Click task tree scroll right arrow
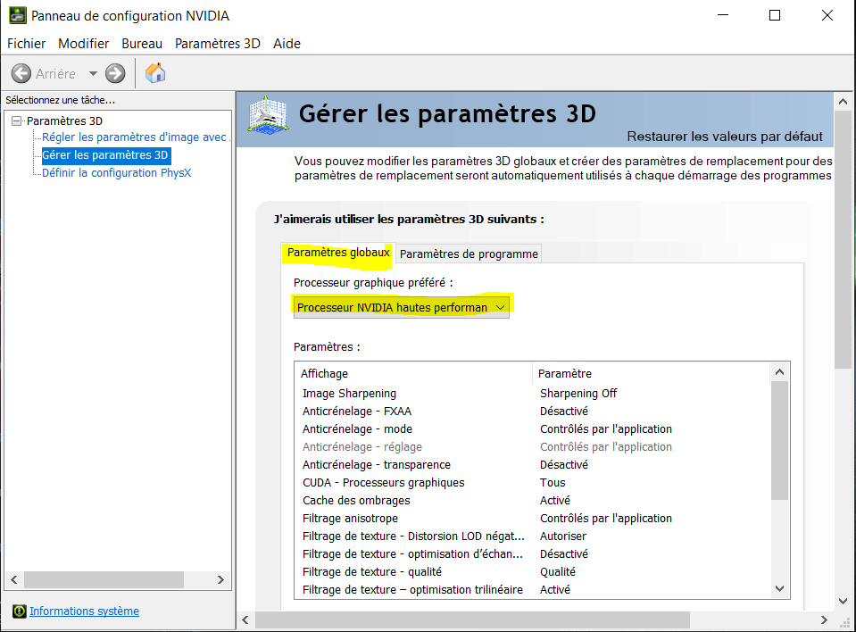Viewport: 856px width, 632px height. click(220, 579)
